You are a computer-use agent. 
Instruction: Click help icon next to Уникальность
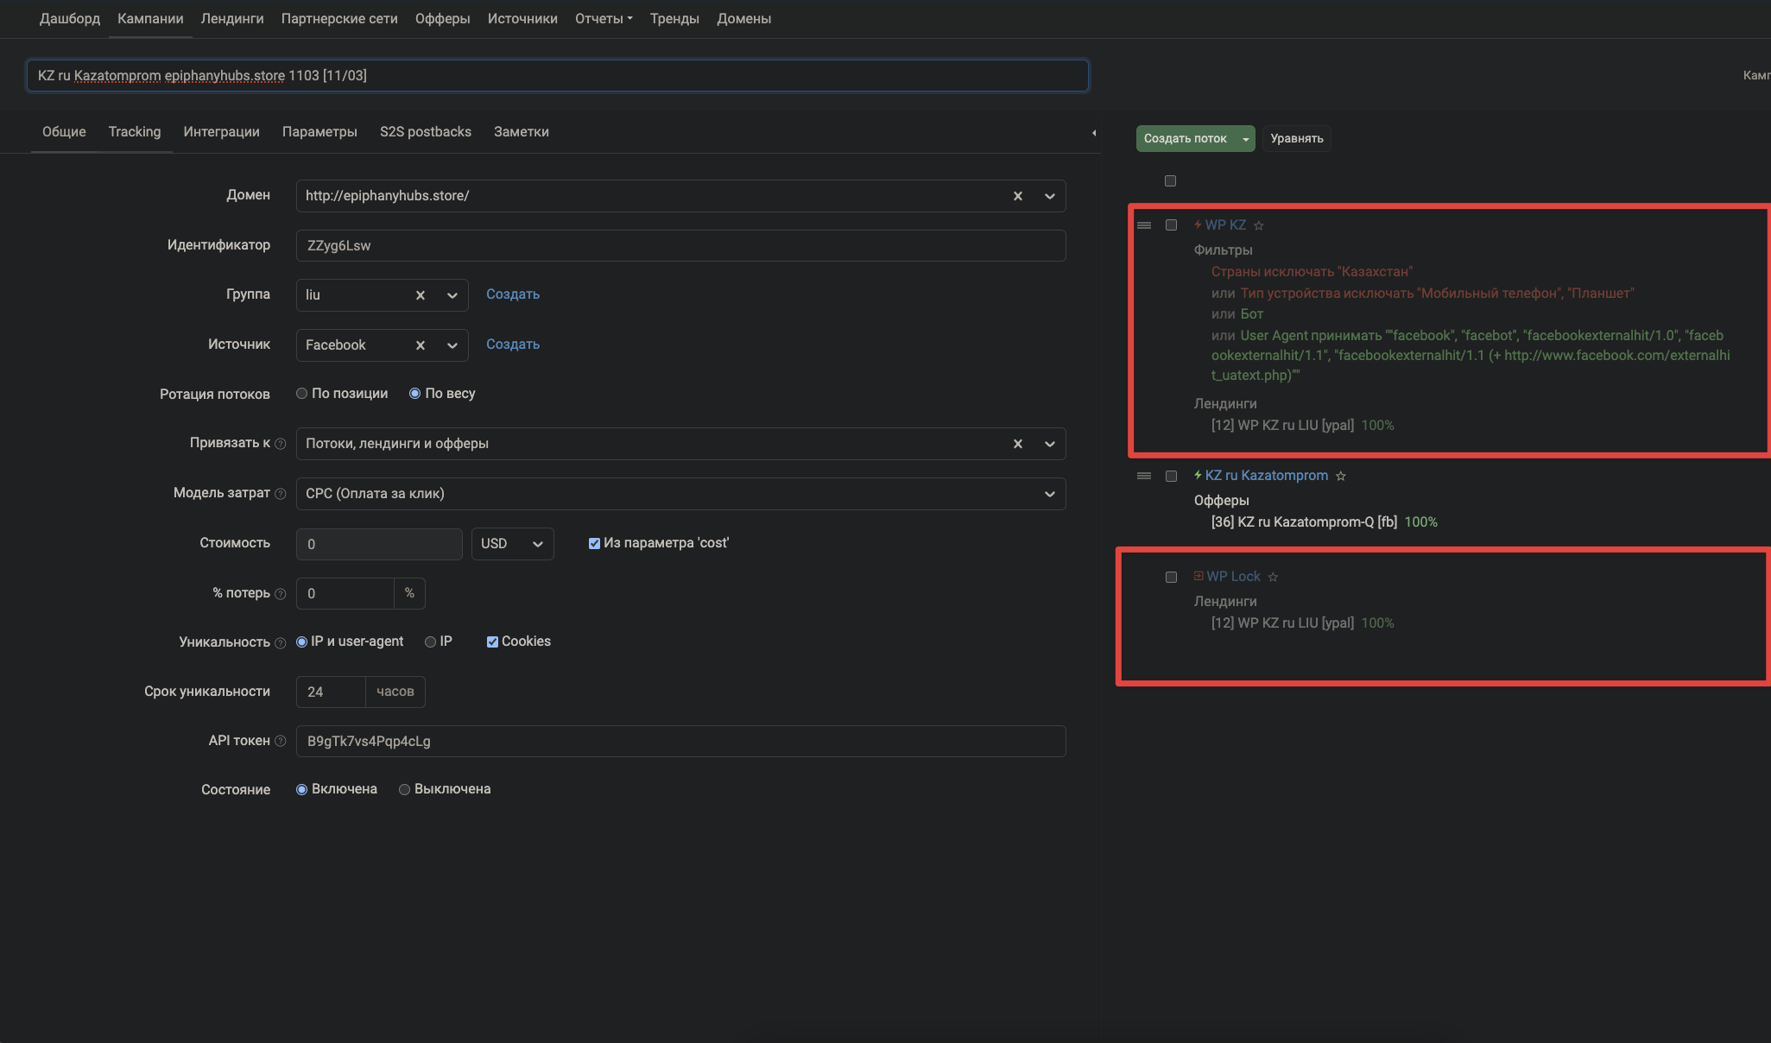[x=280, y=643]
